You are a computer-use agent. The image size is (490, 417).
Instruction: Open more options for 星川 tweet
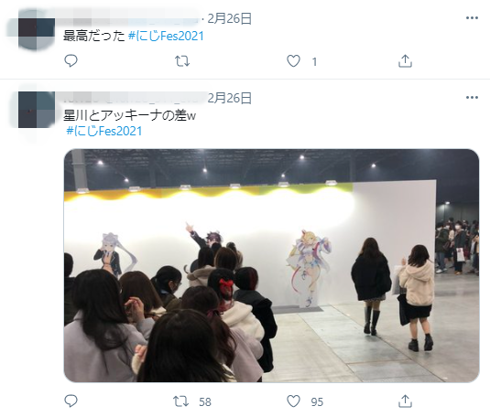pos(472,98)
